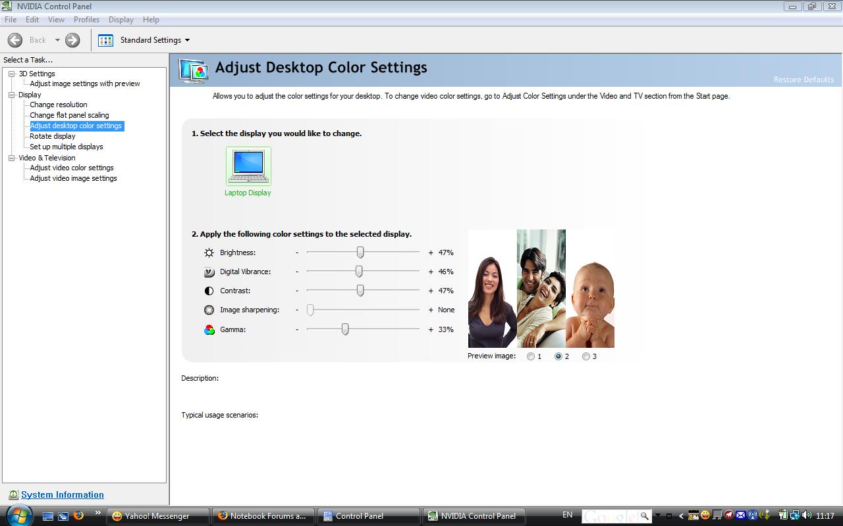Open the Google deskbar options dropdown arrow
This screenshot has width=843, height=526.
658,515
